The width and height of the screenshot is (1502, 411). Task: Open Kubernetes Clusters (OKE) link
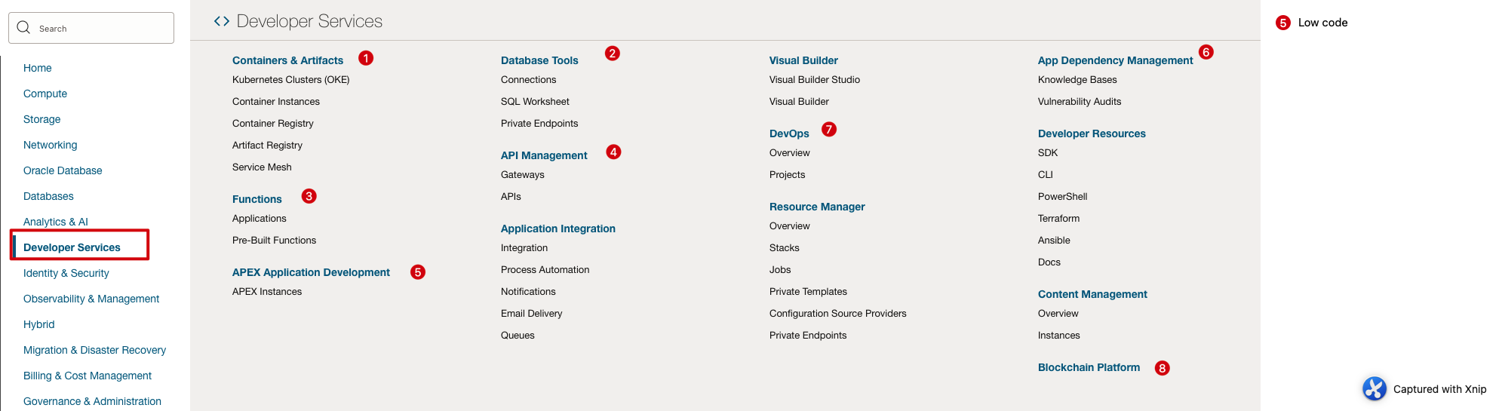pyautogui.click(x=290, y=80)
